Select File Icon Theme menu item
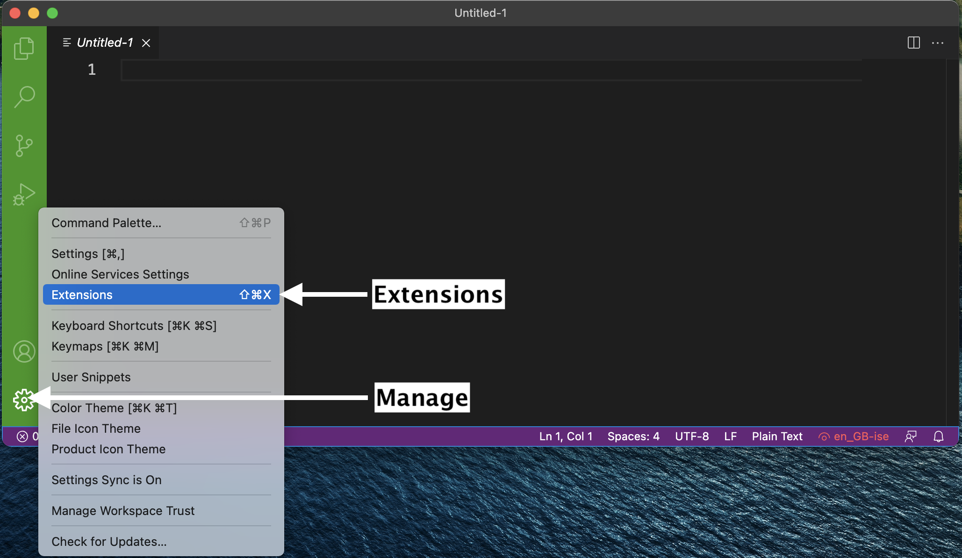962x558 pixels. [x=161, y=429]
